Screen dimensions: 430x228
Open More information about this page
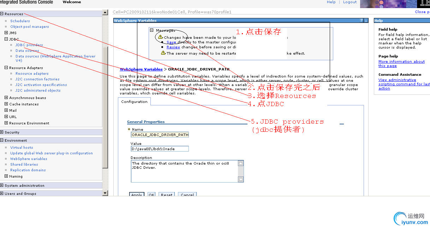point(401,64)
